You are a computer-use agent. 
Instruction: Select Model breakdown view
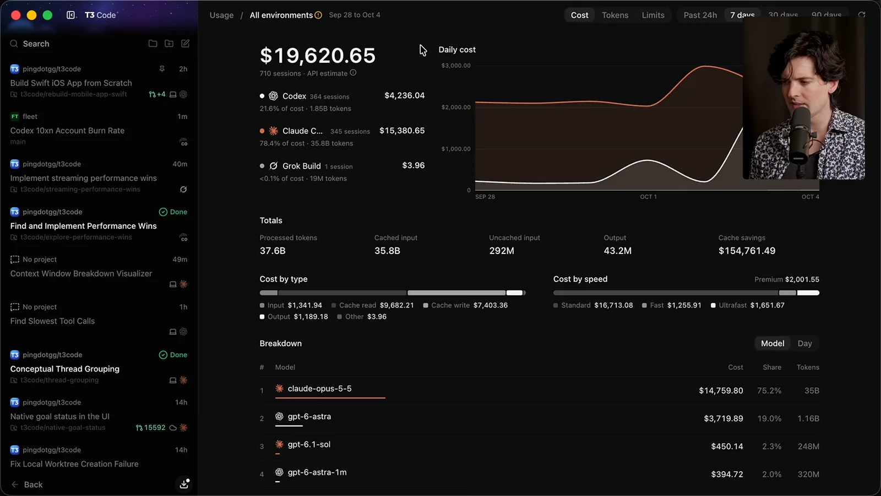tap(773, 343)
